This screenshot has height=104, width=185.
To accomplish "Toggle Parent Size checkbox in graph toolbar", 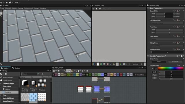I will click(x=136, y=75).
